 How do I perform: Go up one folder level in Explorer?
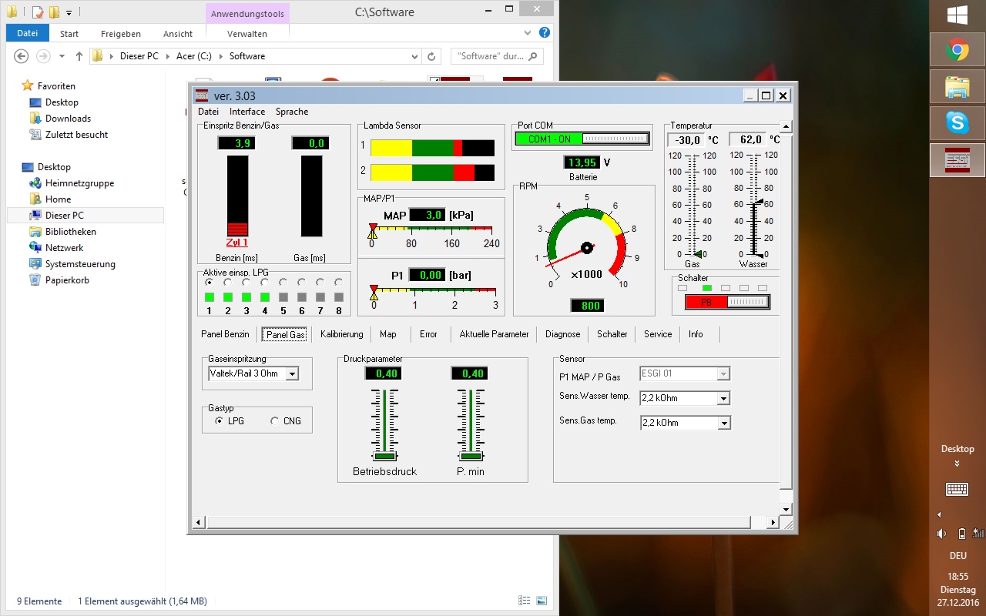(x=79, y=56)
